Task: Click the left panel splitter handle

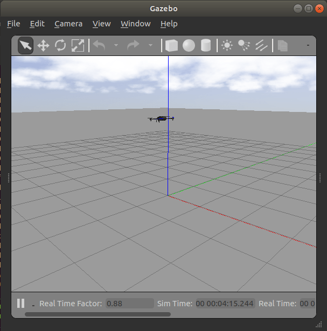Action: point(9,178)
